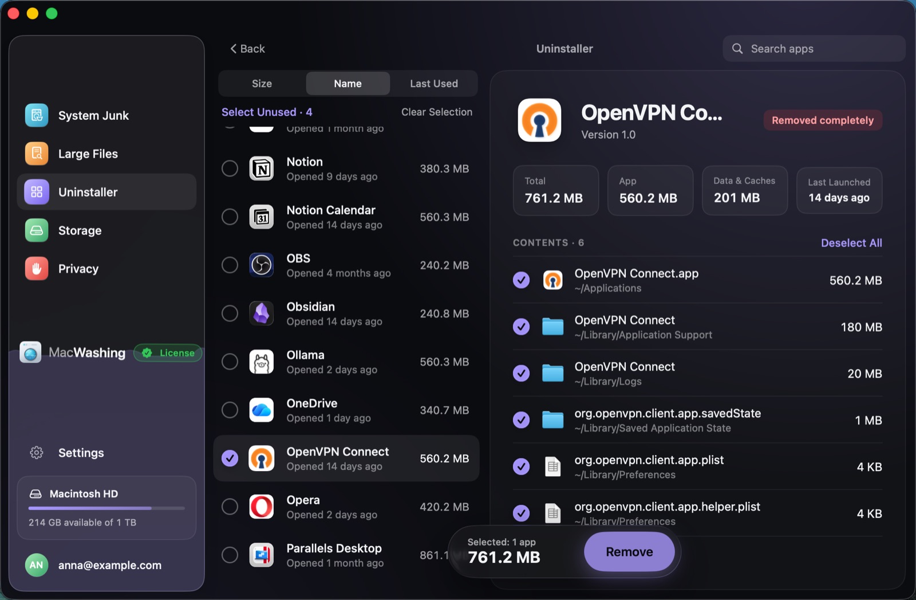Open Large Files menu item
The image size is (916, 600).
[x=106, y=154]
